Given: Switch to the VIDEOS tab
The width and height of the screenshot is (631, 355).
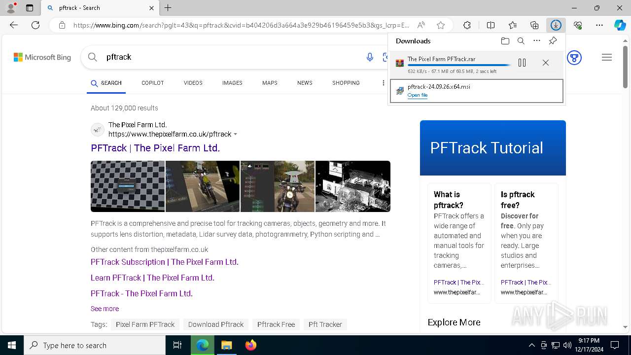Looking at the screenshot, I should click(193, 83).
